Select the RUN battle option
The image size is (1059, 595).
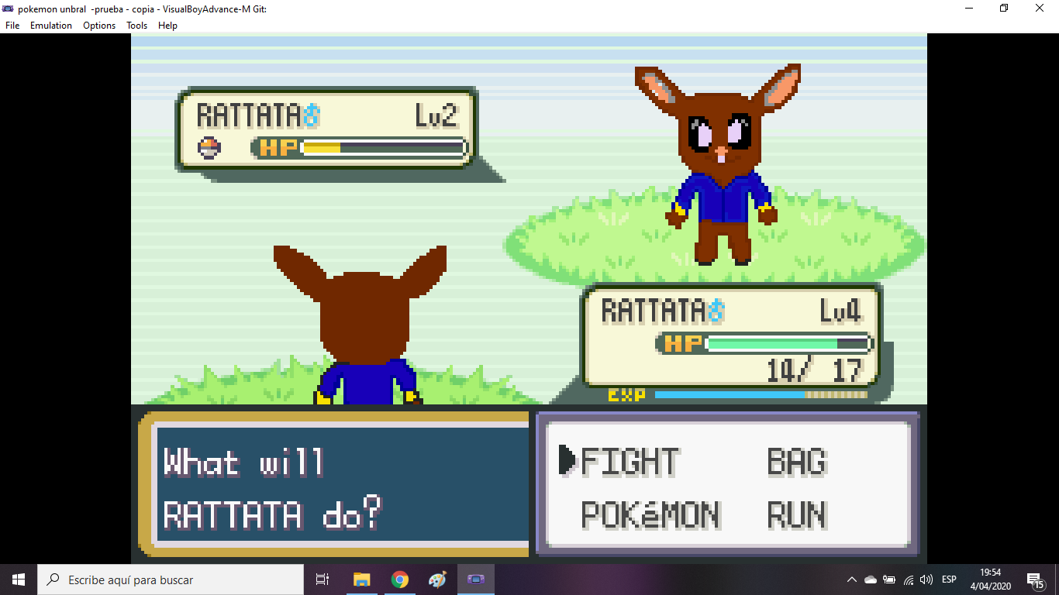point(797,515)
